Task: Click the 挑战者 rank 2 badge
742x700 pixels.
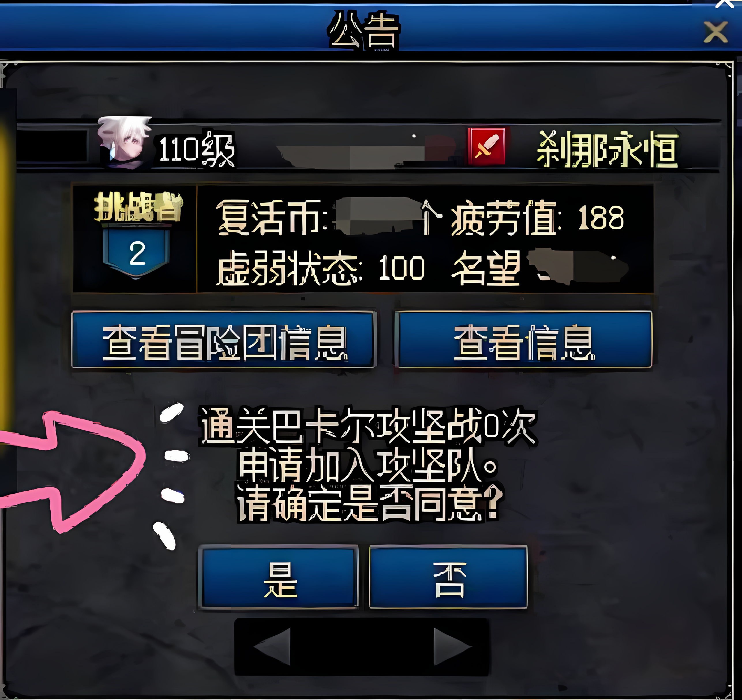Action: click(x=137, y=235)
